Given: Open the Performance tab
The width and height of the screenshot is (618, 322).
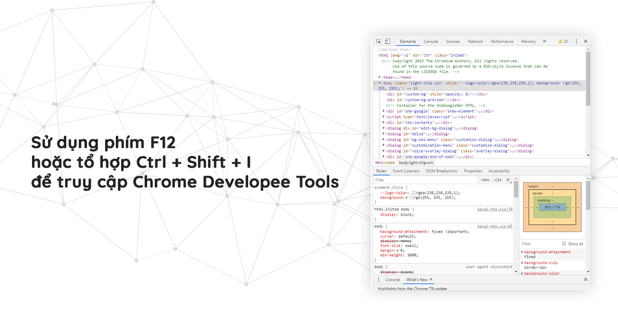Looking at the screenshot, I should coord(502,42).
